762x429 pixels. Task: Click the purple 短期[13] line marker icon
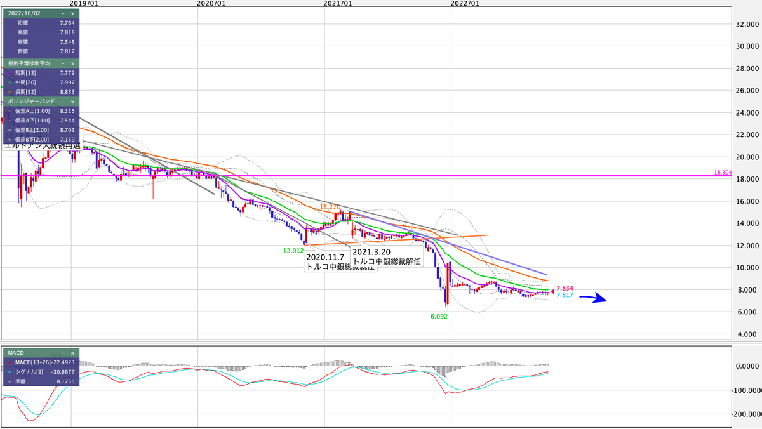tap(8, 73)
